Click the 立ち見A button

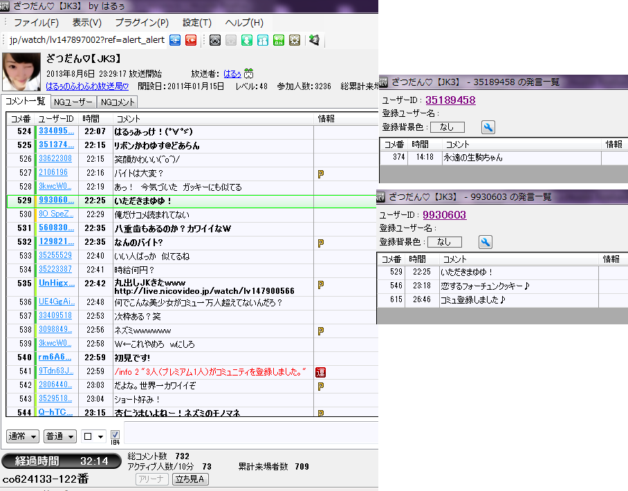pos(190,479)
